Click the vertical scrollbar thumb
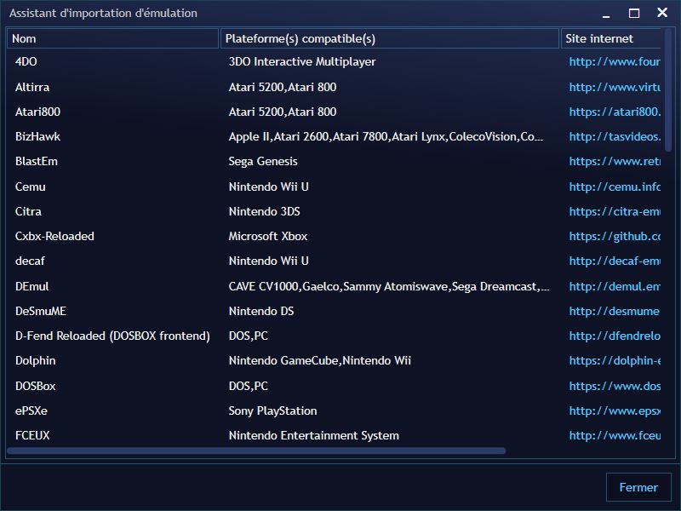Viewport: 681px width, 511px height. (x=668, y=89)
